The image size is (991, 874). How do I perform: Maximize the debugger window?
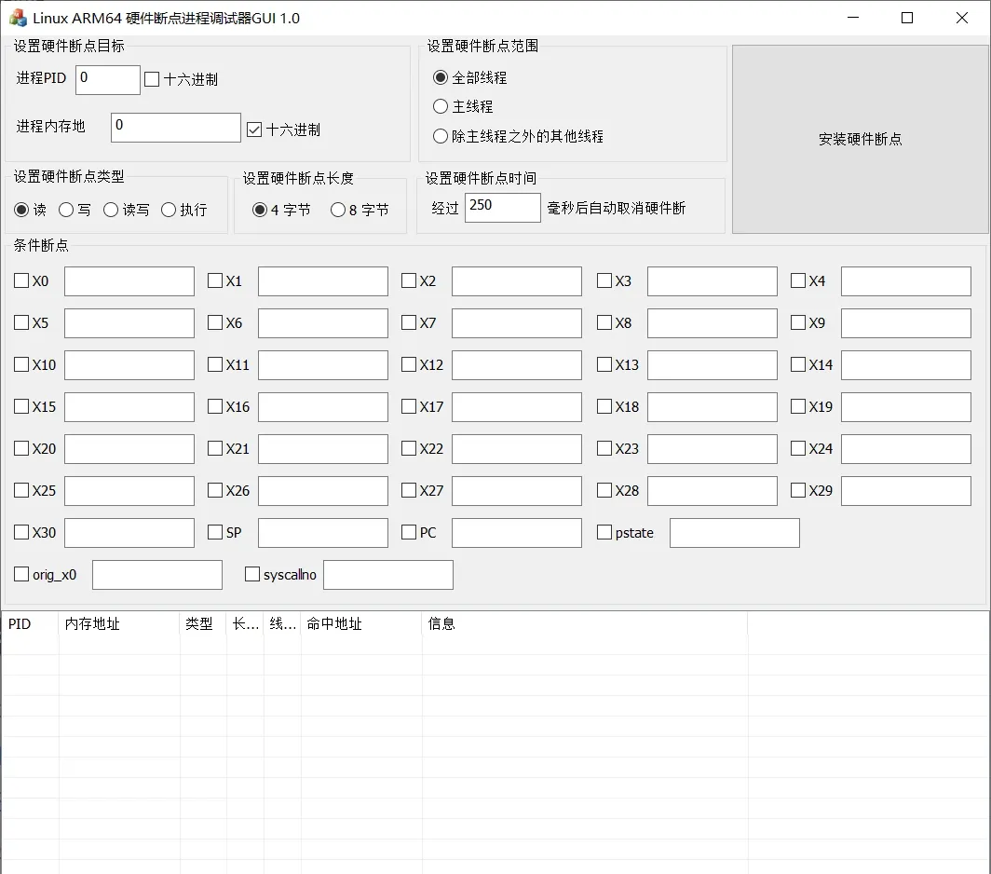[x=907, y=18]
